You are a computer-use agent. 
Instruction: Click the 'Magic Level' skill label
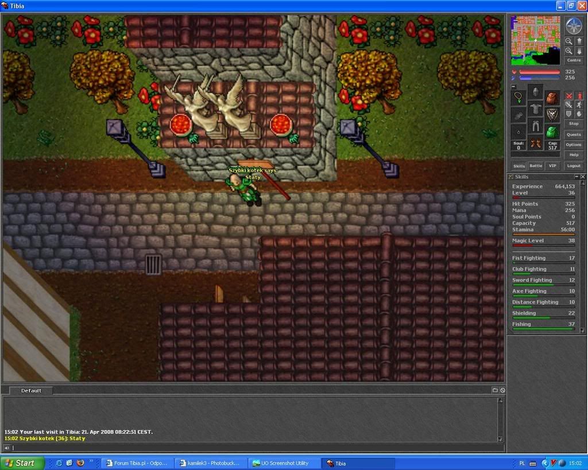point(528,240)
